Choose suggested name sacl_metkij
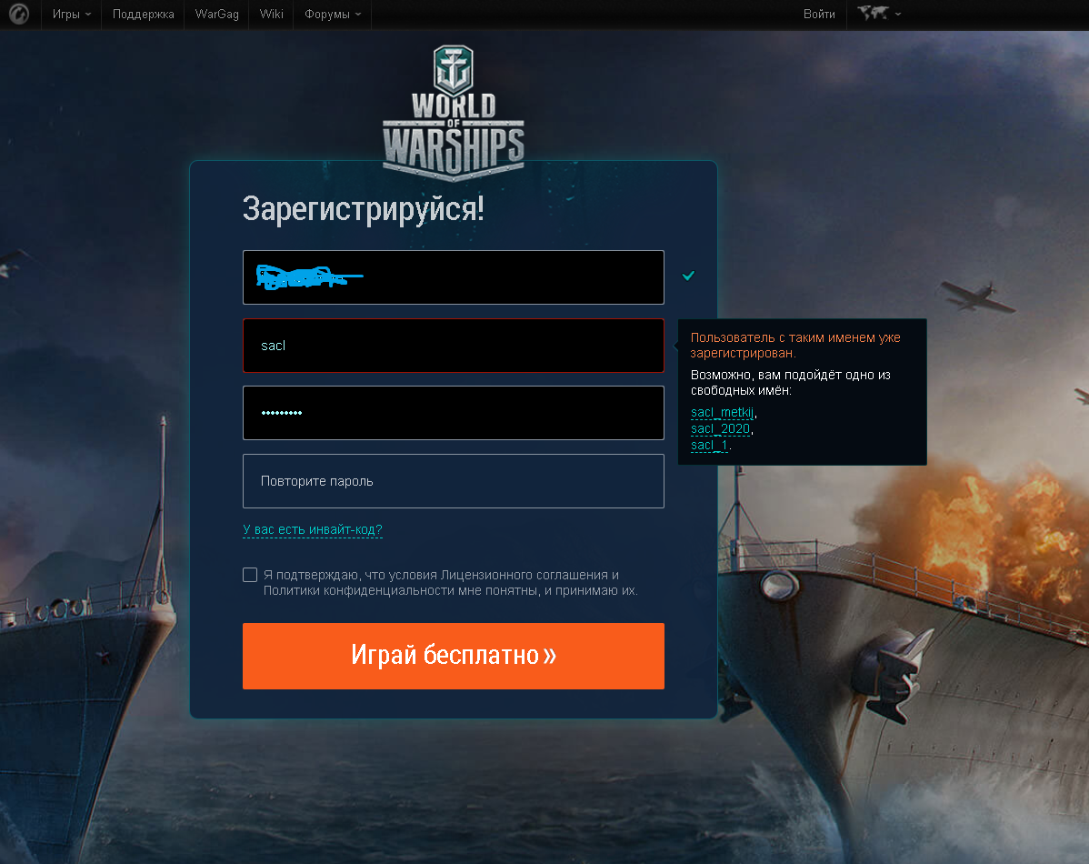This screenshot has height=864, width=1089. [723, 413]
